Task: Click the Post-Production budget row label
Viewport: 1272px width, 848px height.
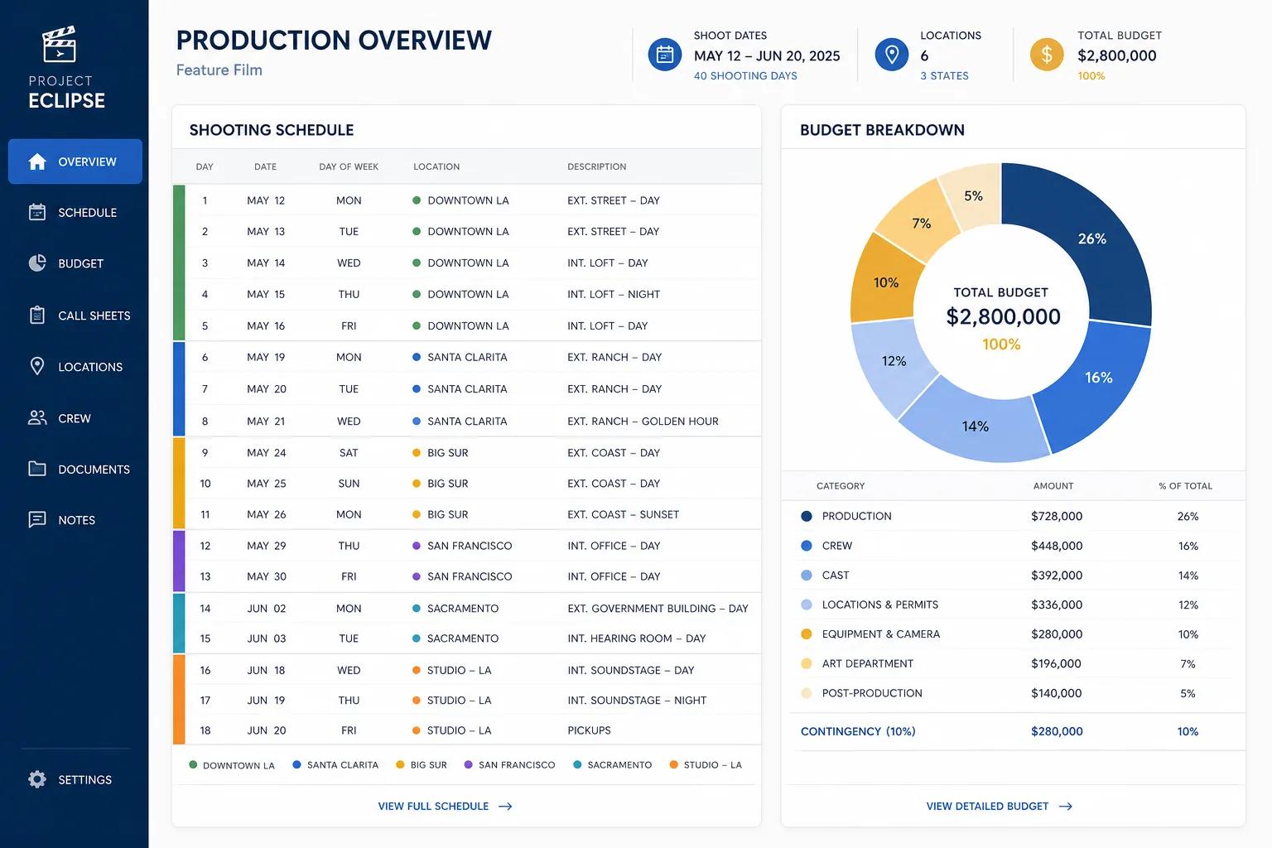Action: (872, 693)
